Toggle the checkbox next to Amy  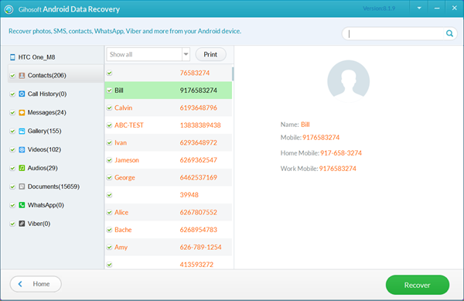pos(110,247)
